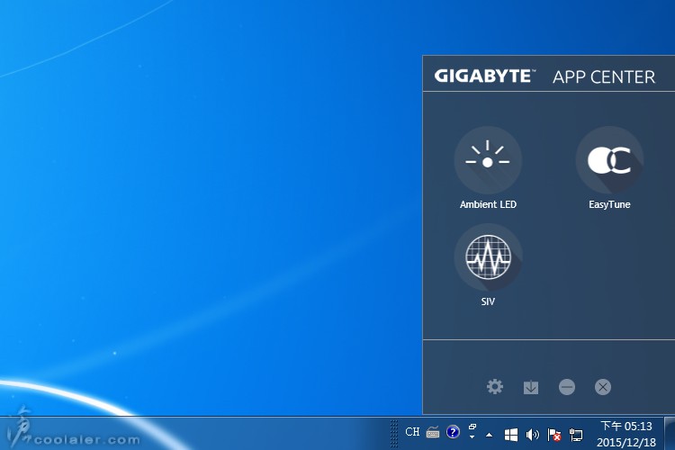Click the Windows logo tray icon
Image resolution: width=675 pixels, height=450 pixels.
(x=510, y=435)
